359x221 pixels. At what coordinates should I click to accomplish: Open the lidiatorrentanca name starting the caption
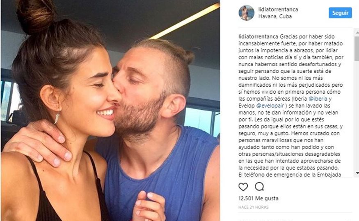[258, 37]
